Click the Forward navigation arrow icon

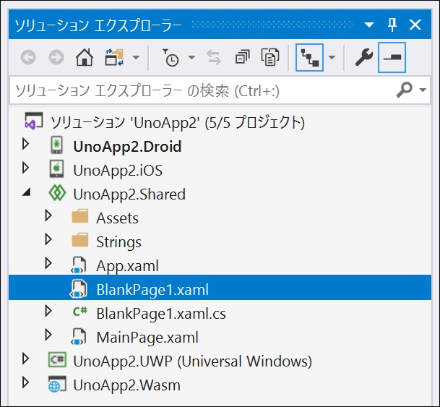coord(56,58)
